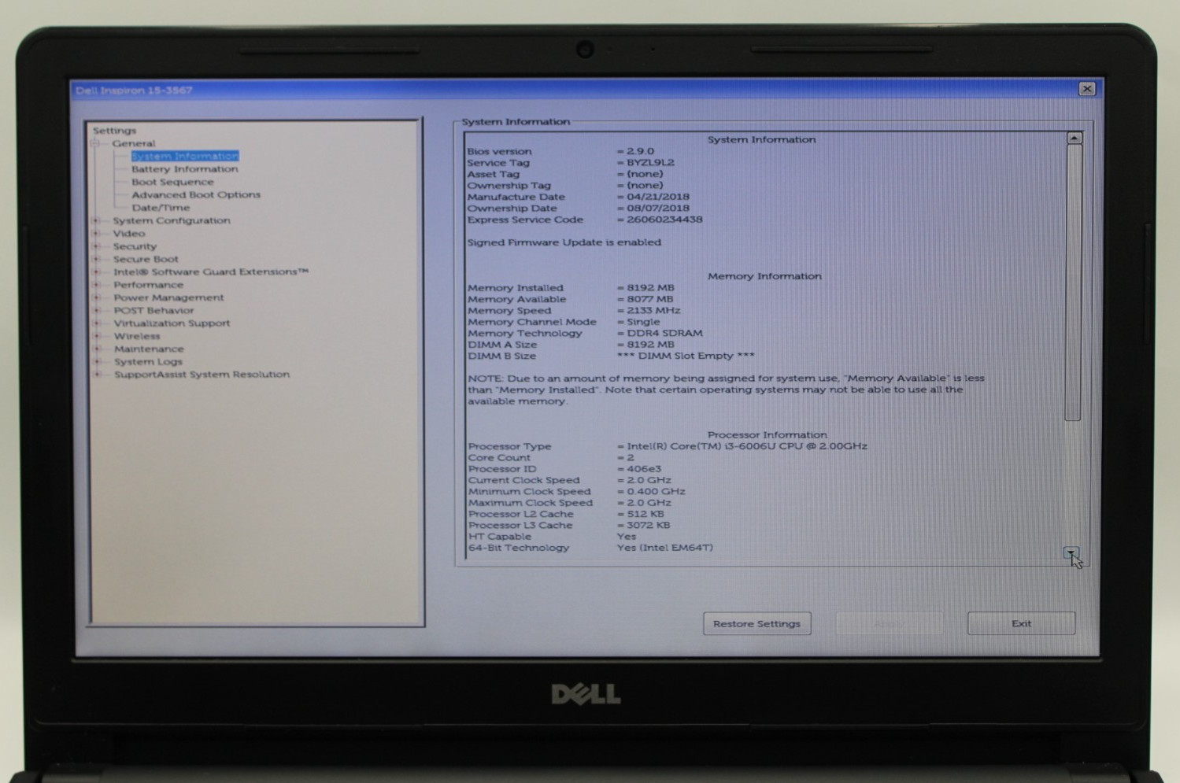Click Memory Technology value DDR4 SDRAM
Image resolution: width=1180 pixels, height=783 pixels.
coord(664,333)
